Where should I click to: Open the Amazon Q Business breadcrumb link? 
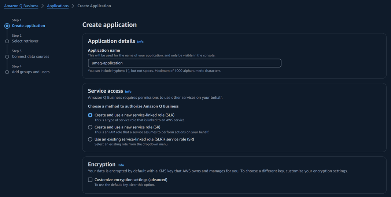(x=21, y=6)
